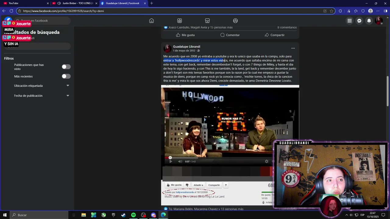
Task: Click the page vertical scrollbar thumb
Action: coord(388,91)
